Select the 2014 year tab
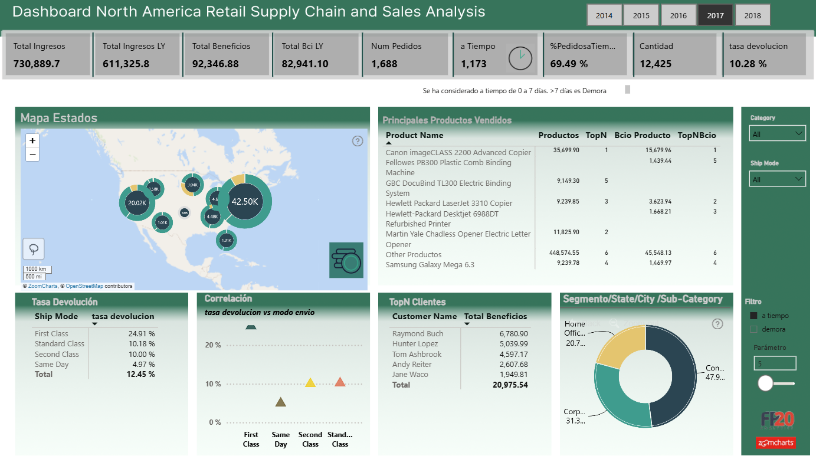 click(x=604, y=15)
